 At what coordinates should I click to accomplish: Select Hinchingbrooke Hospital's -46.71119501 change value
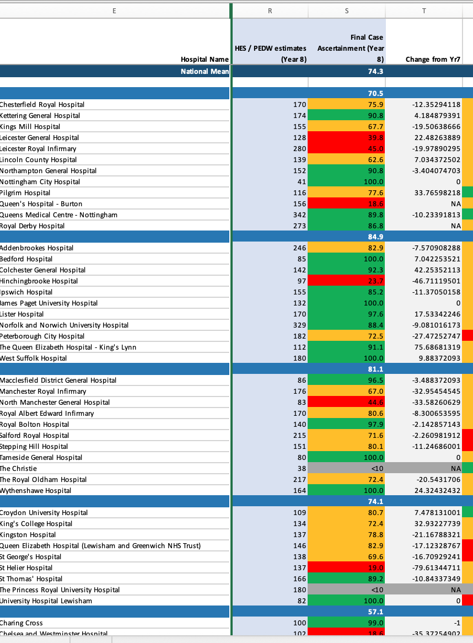423,281
